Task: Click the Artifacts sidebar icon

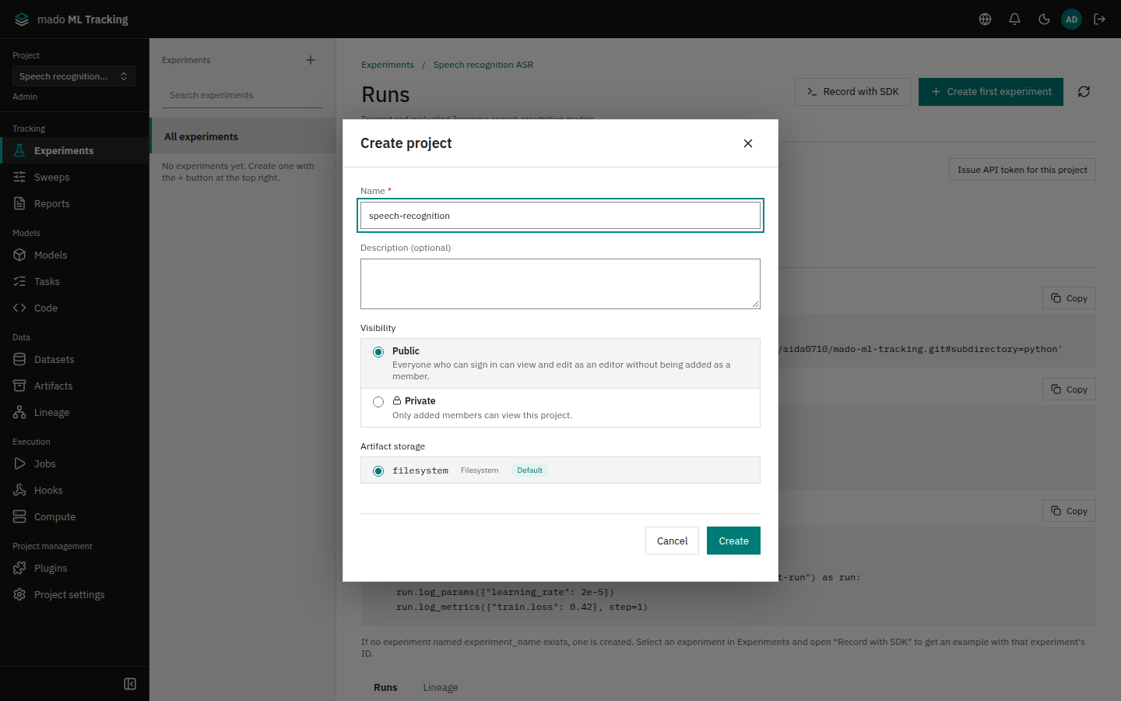Action: pos(19,386)
